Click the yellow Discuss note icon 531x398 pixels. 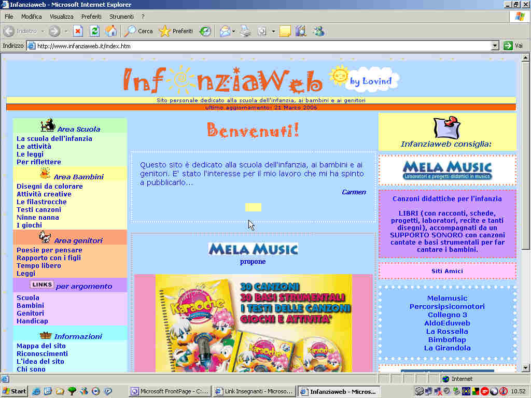coord(285,31)
